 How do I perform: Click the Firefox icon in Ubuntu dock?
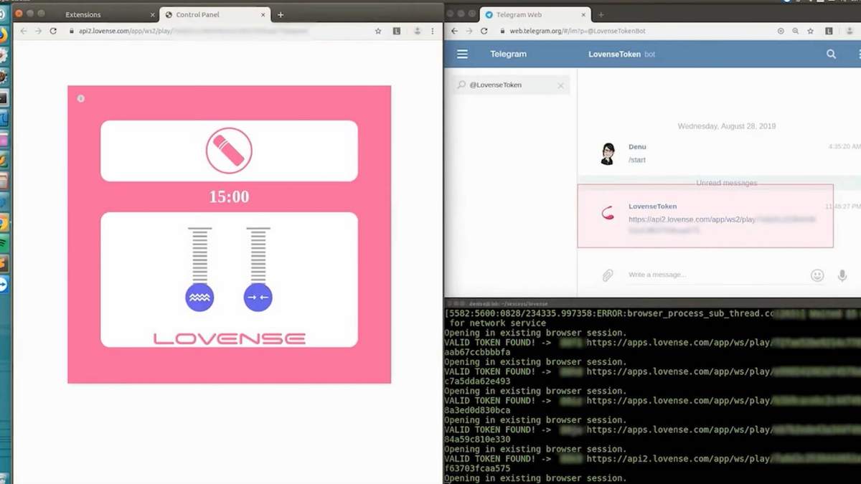pyautogui.click(x=4, y=34)
